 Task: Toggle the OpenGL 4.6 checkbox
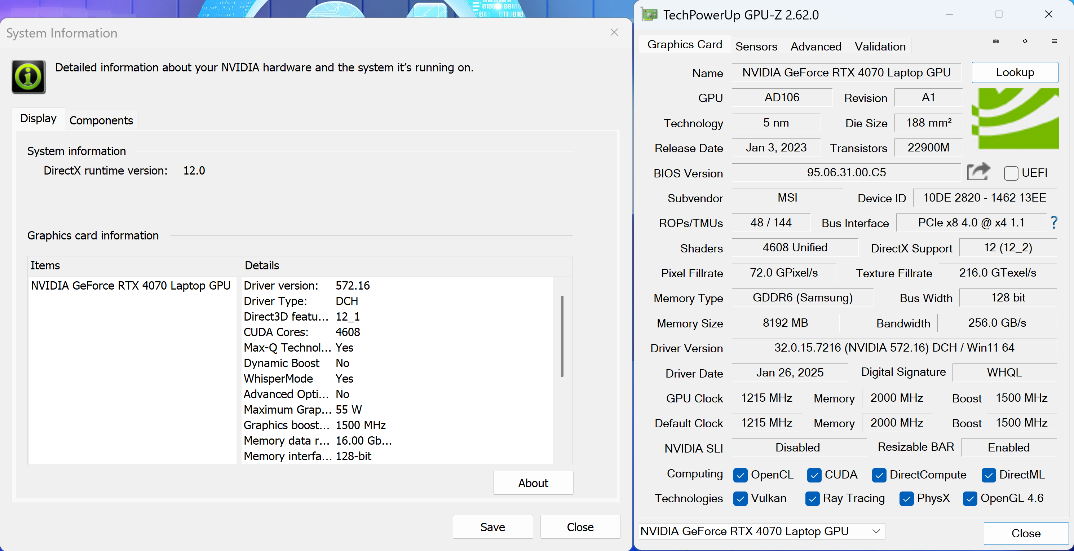click(970, 498)
